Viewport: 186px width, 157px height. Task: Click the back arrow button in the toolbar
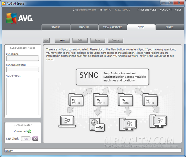(46, 40)
